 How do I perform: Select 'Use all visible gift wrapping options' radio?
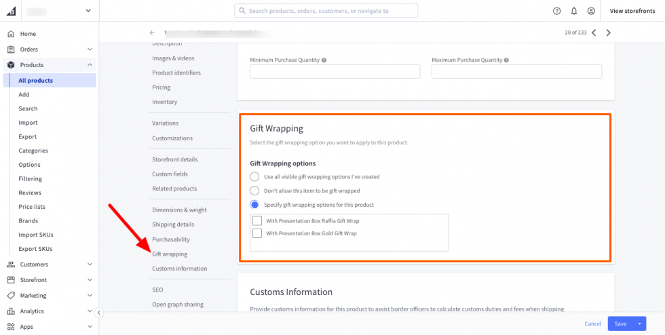[x=255, y=177]
